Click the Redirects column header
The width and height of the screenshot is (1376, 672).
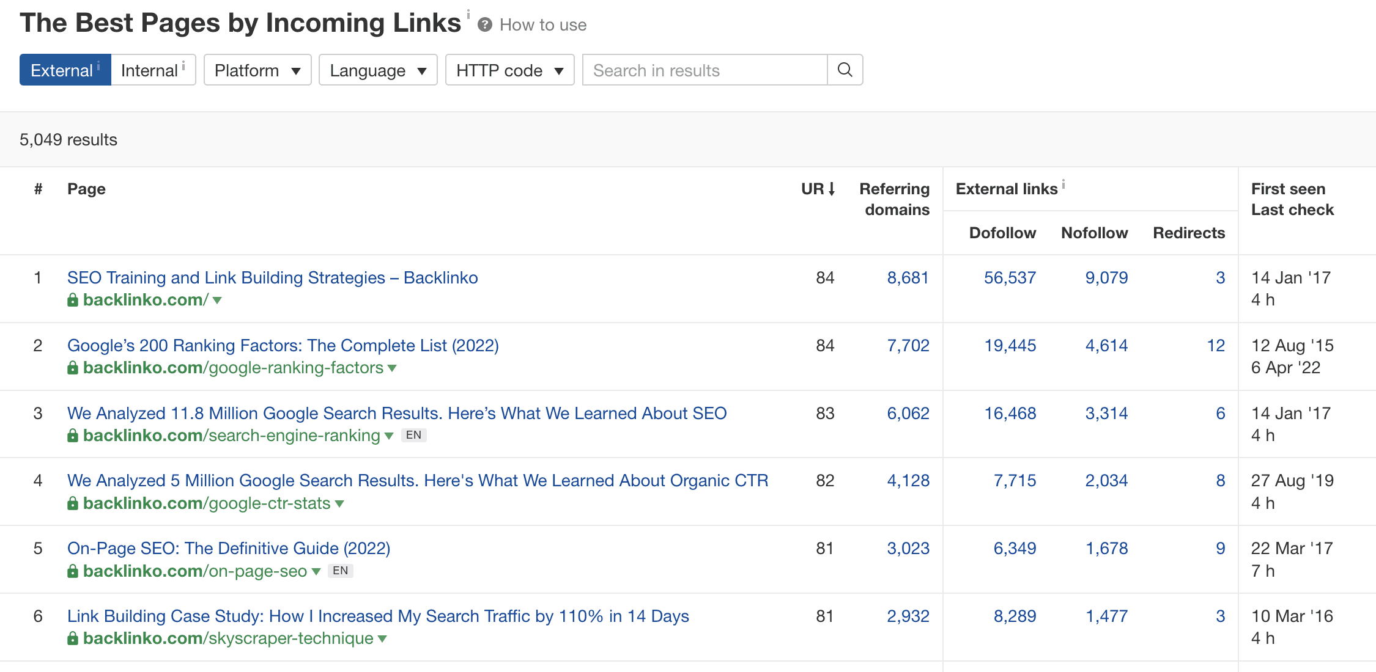pos(1189,233)
